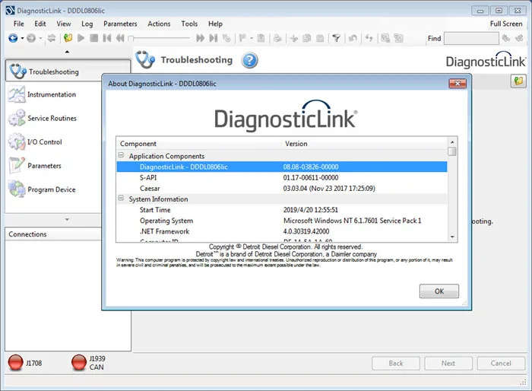The image size is (532, 391).
Task: Click the flag label marker toolbar icon
Action: pyautogui.click(x=242, y=38)
